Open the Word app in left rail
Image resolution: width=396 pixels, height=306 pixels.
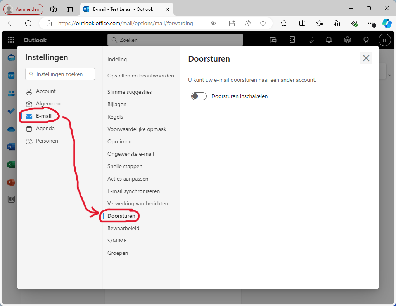[x=11, y=147]
